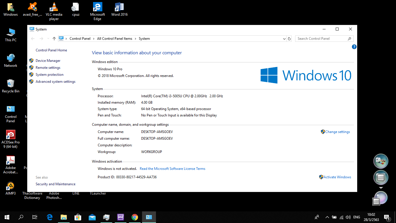
Task: Check battery status in system tray
Action: [x=334, y=217]
